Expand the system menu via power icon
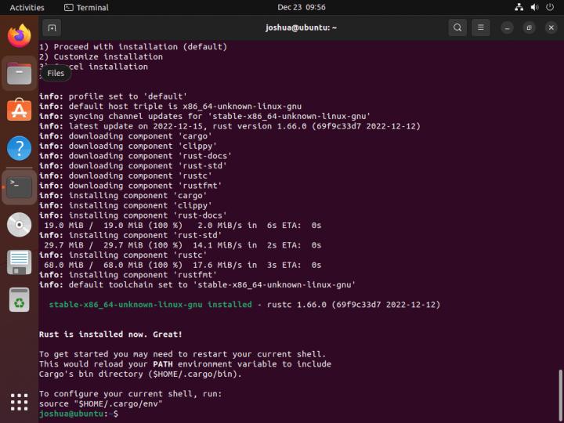Viewport: 564px width, 423px height. [x=551, y=7]
